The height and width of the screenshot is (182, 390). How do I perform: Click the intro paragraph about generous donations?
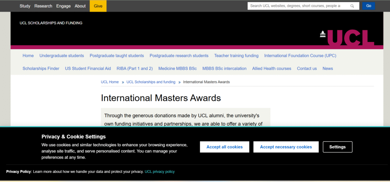(x=183, y=119)
